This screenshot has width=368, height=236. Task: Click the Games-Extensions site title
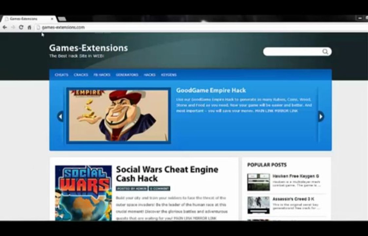tap(88, 48)
